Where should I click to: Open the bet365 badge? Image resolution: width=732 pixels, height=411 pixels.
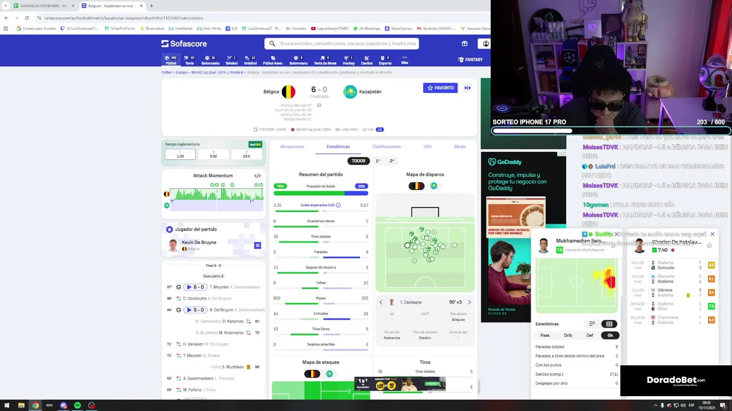[255, 144]
